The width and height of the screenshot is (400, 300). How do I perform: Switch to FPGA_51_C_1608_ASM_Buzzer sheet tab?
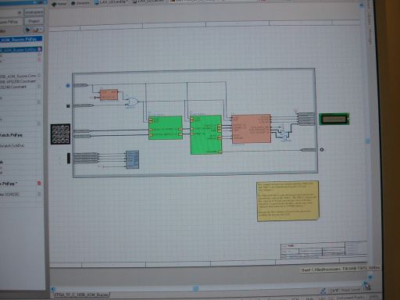pyautogui.click(x=81, y=295)
